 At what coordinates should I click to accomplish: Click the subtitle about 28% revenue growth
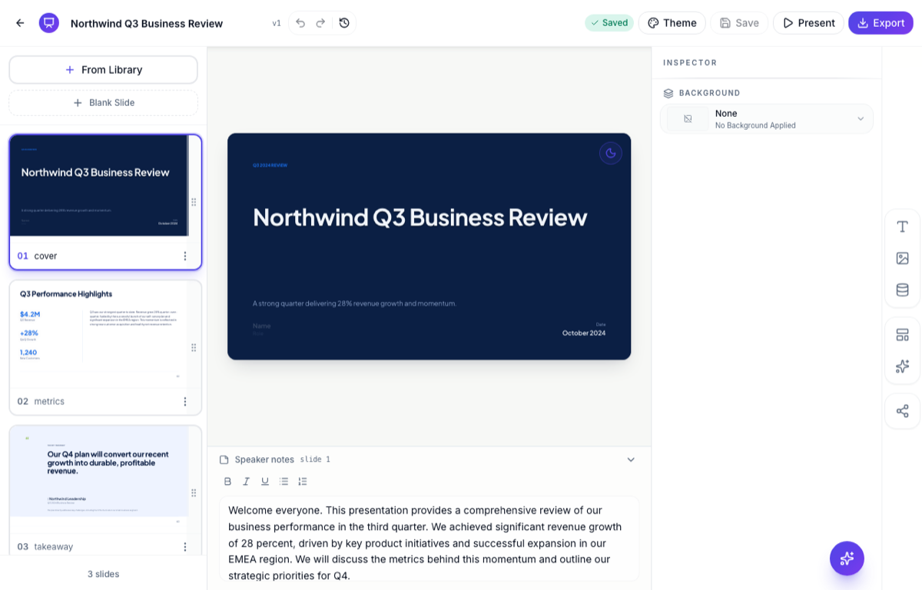354,303
